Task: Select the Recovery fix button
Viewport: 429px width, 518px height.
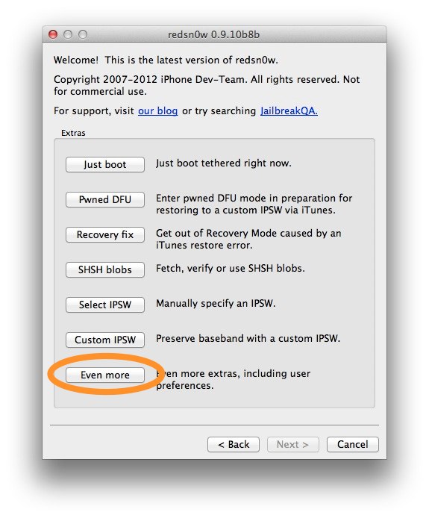Action: (x=105, y=234)
